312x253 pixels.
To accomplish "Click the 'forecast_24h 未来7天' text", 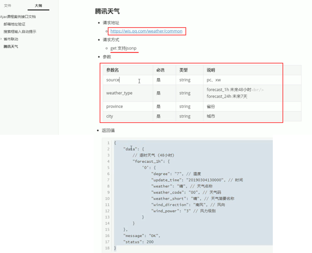I will click(x=227, y=96).
